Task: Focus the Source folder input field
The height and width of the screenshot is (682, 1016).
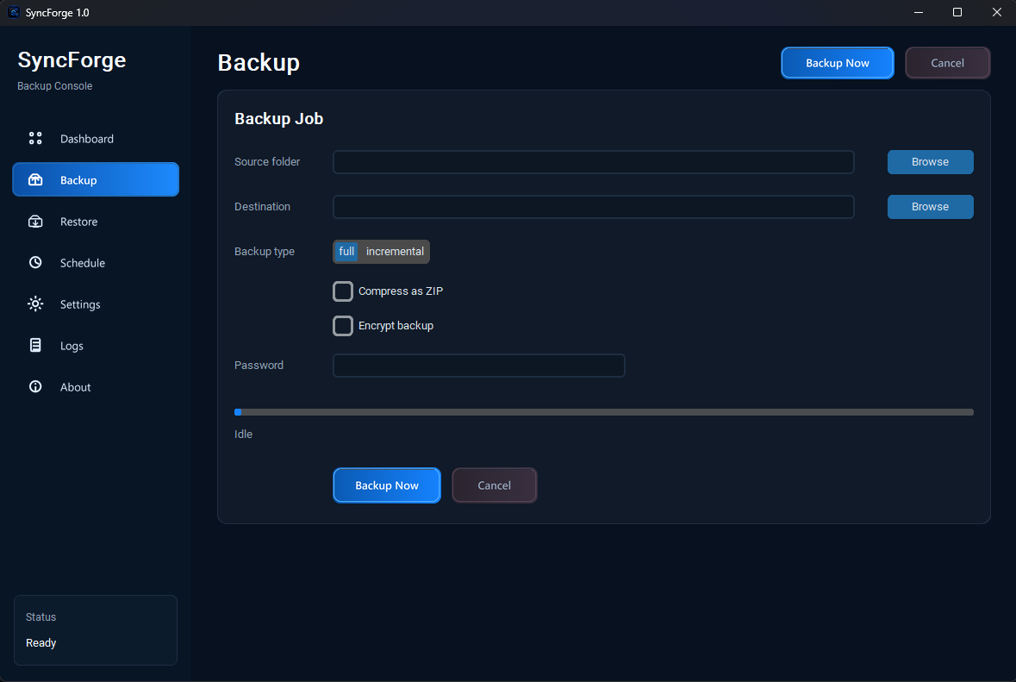Action: [594, 162]
